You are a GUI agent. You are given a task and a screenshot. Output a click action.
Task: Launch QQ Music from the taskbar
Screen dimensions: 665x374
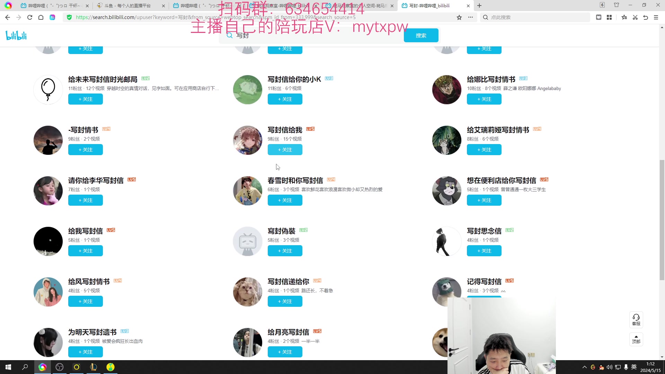pyautogui.click(x=110, y=367)
